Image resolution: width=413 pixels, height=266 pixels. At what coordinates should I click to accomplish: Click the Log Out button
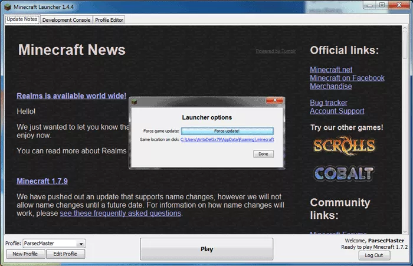[374, 255]
